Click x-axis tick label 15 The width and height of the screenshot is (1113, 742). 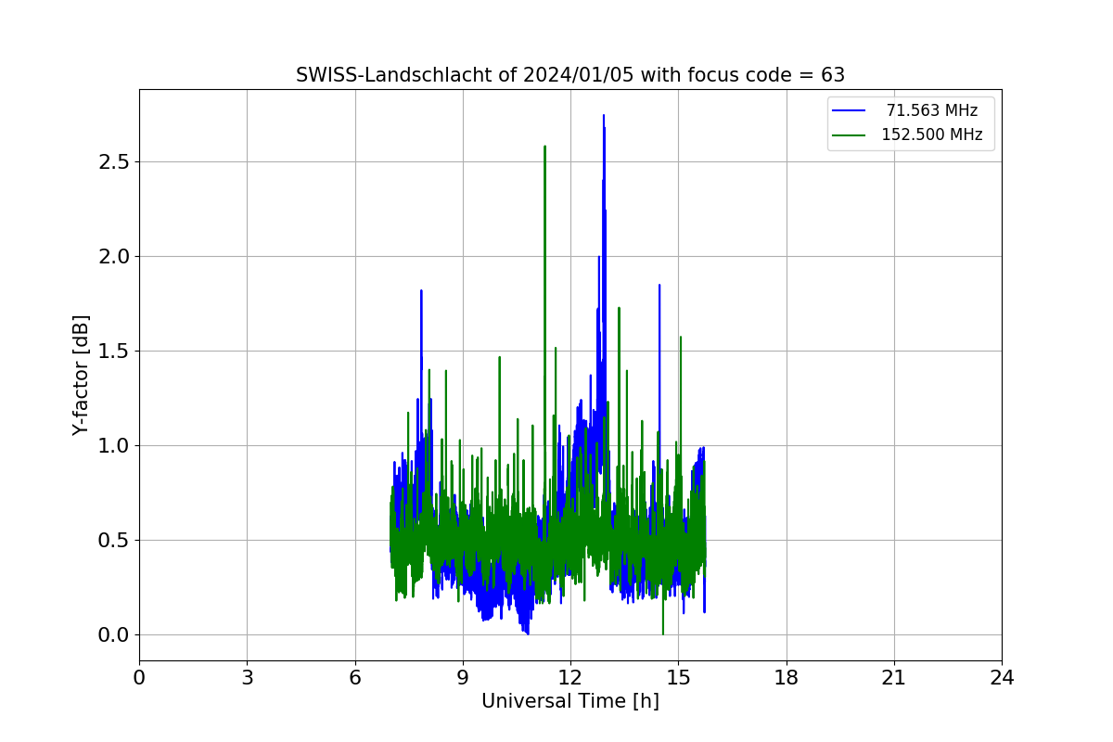[678, 678]
